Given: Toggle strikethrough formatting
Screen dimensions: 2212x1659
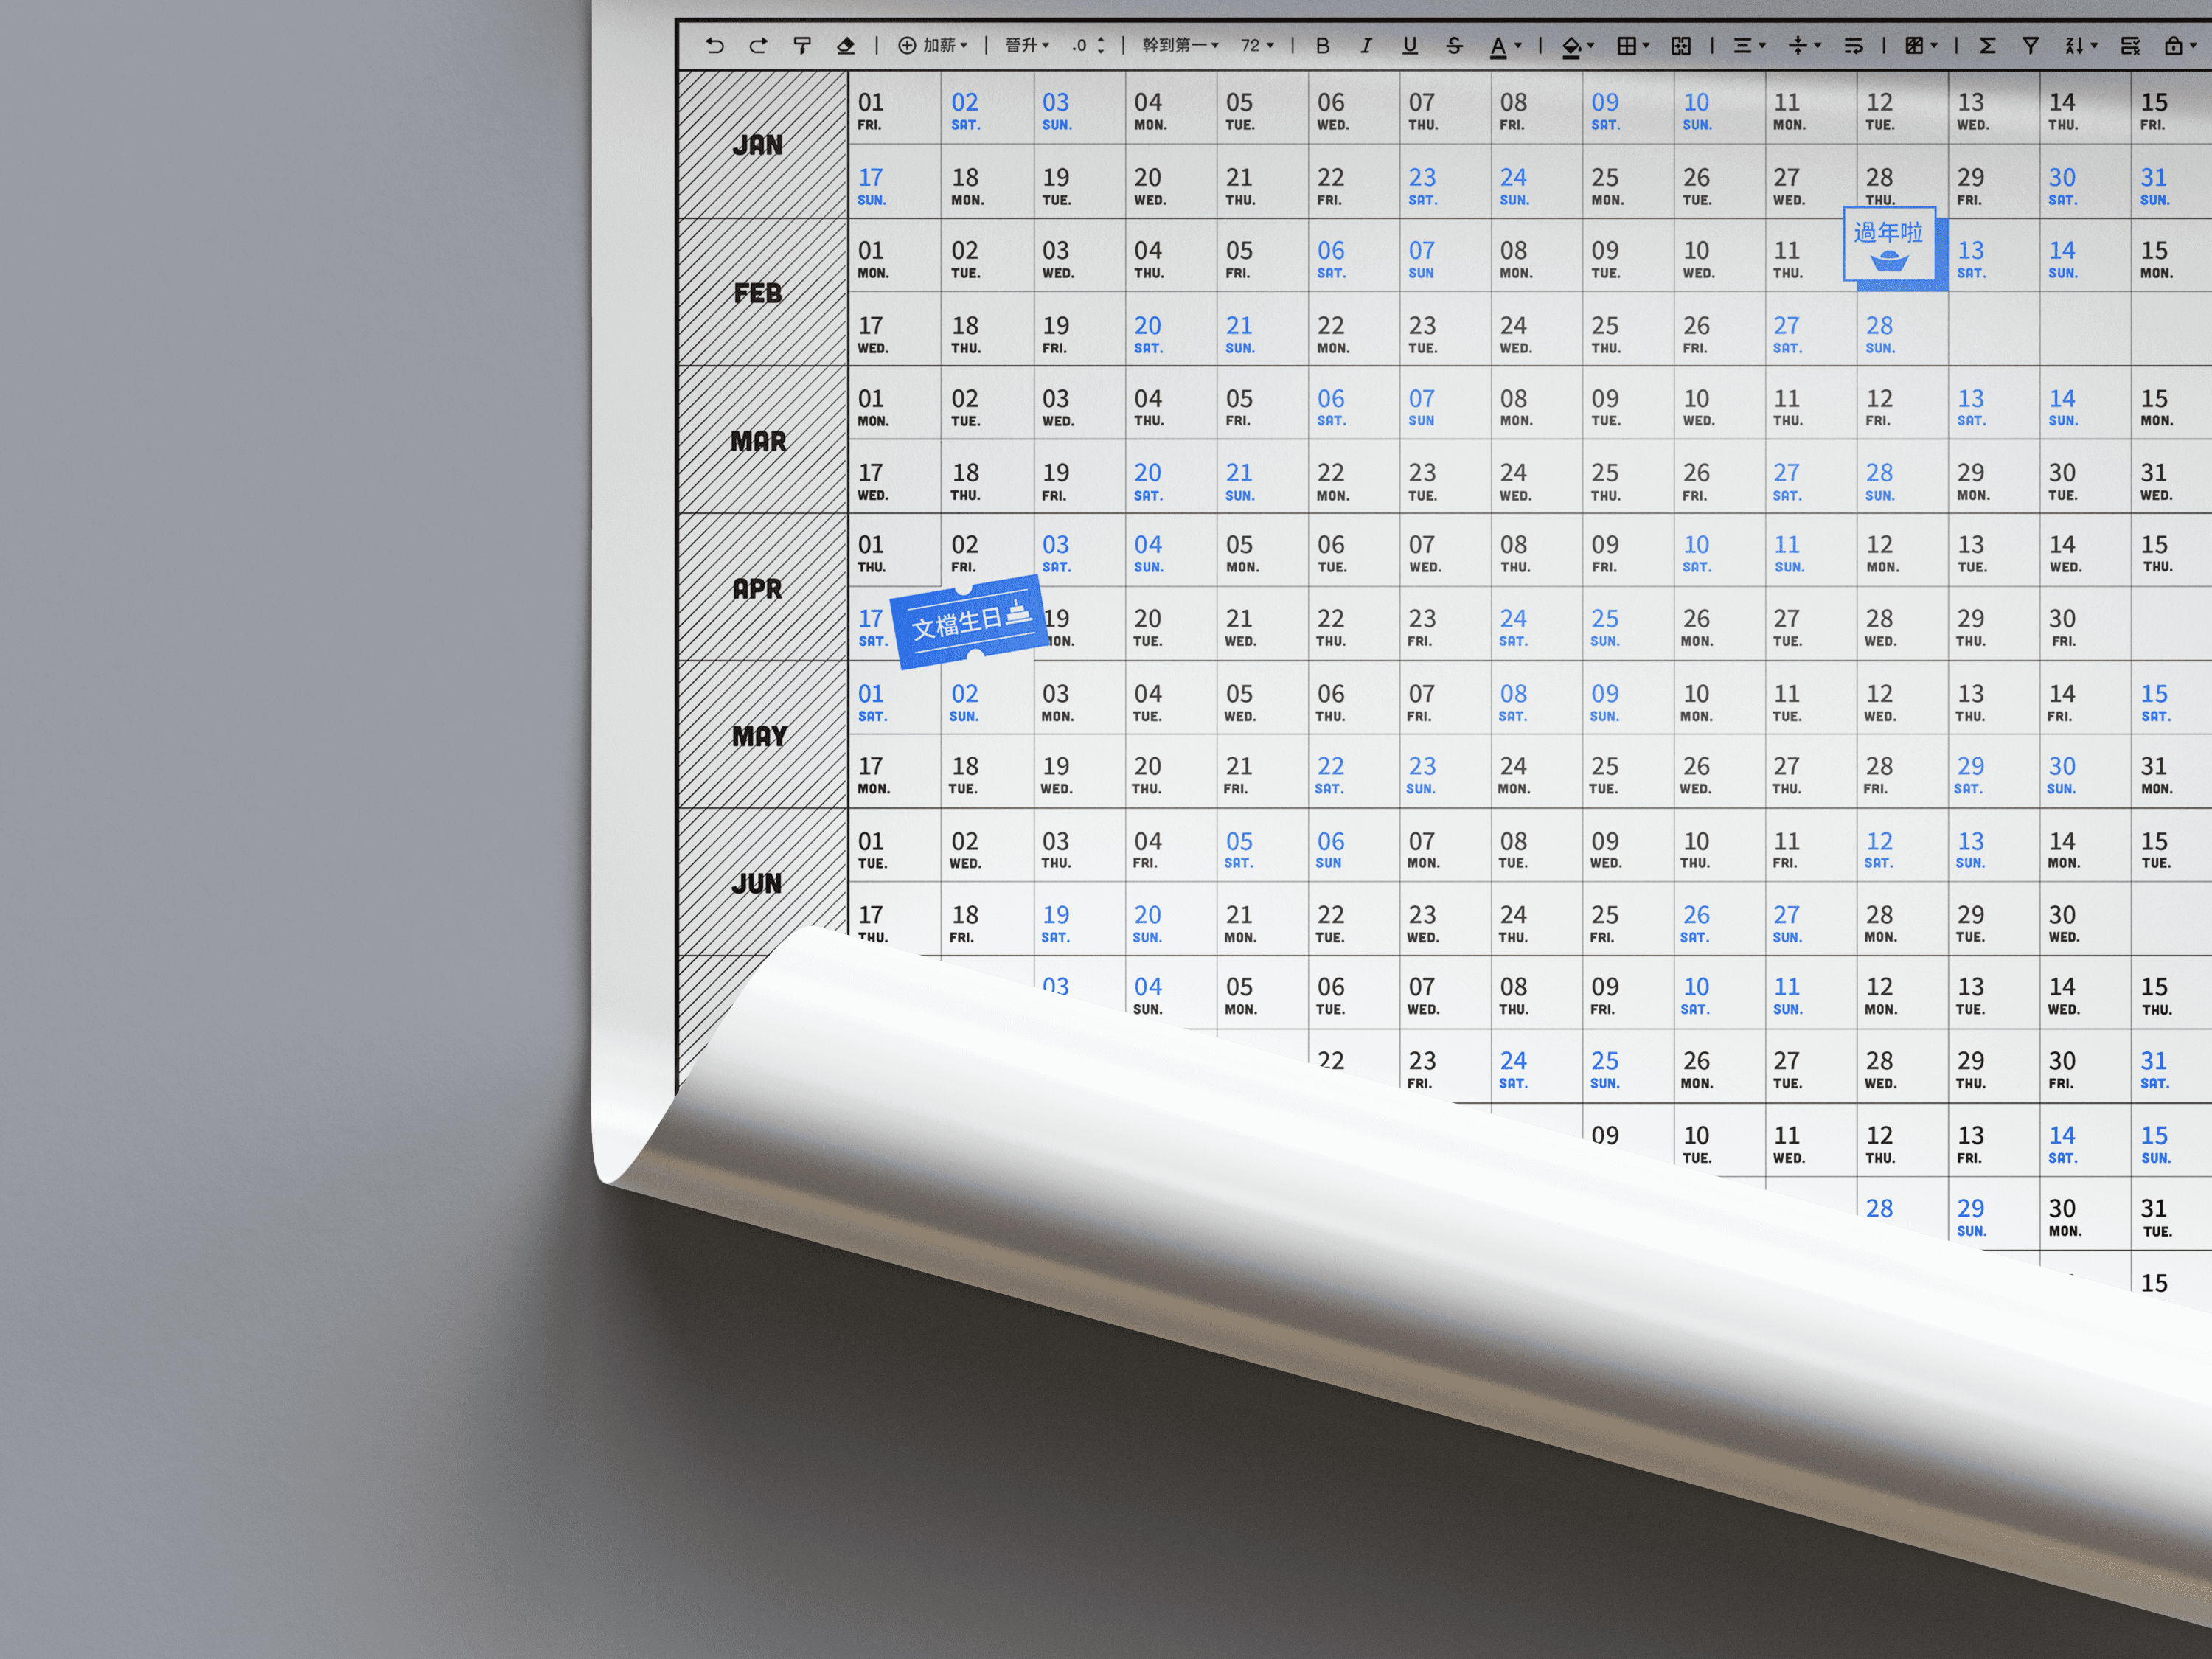Looking at the screenshot, I should coord(1454,45).
